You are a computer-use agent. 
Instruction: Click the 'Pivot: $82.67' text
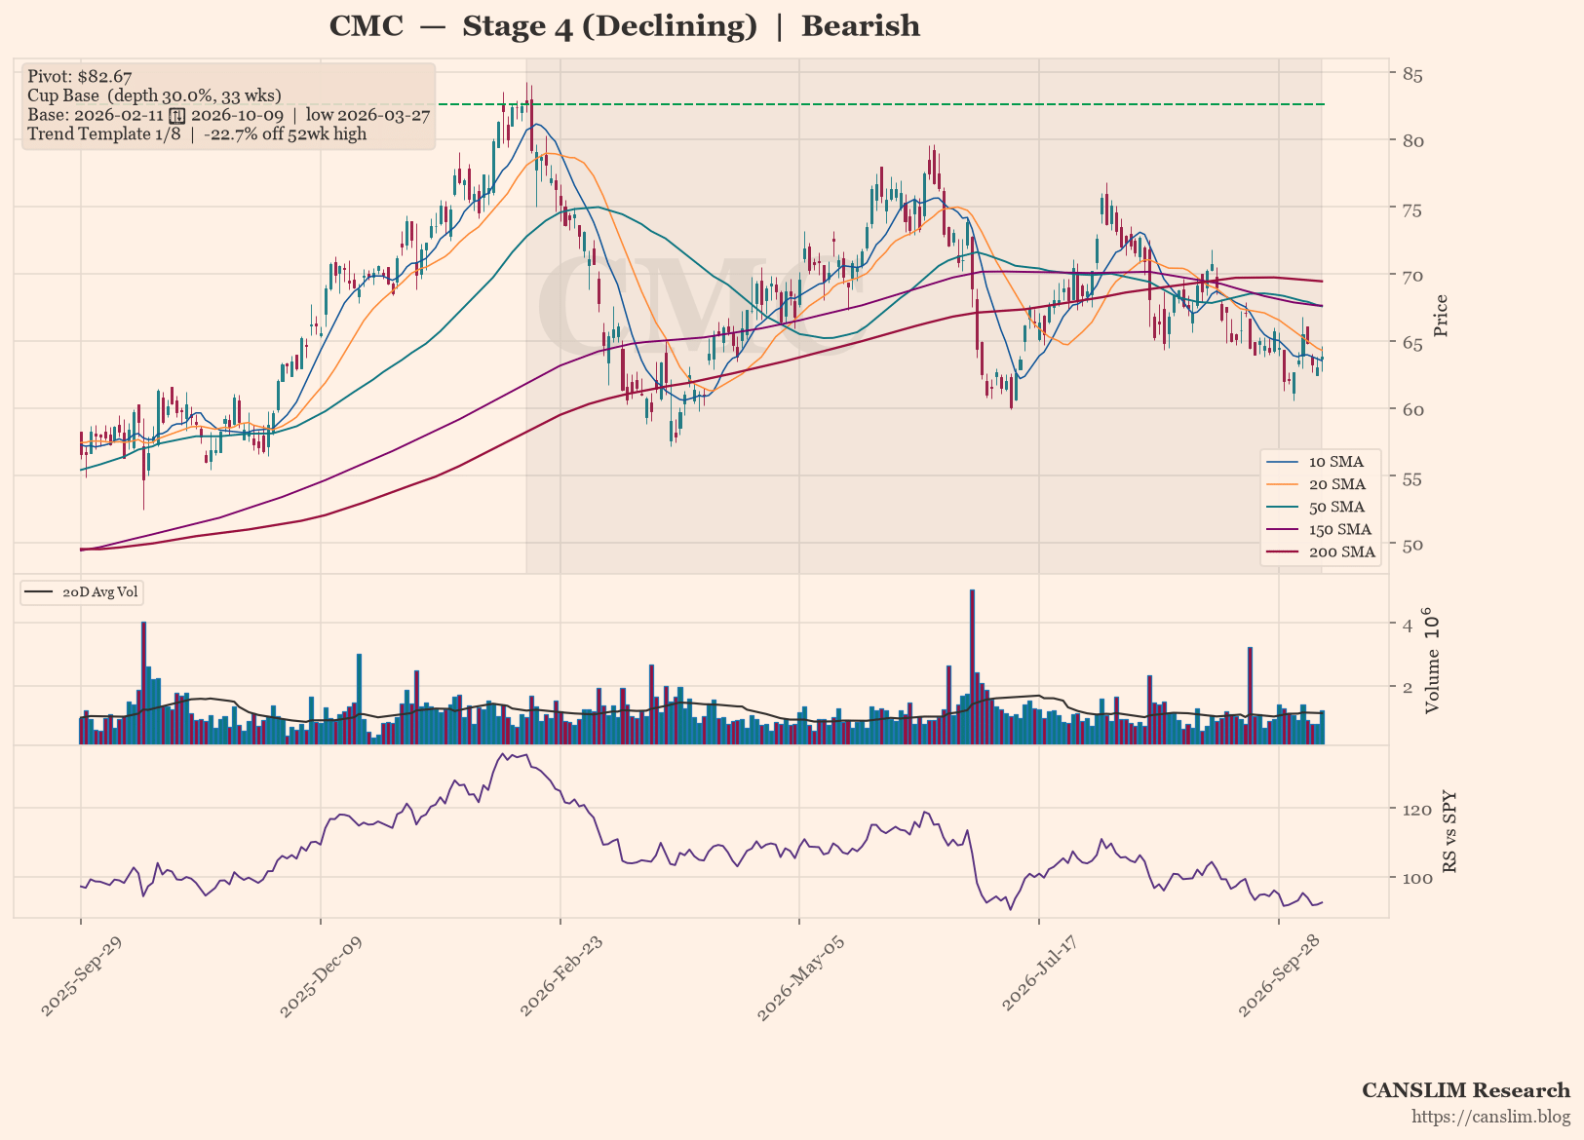point(80,76)
